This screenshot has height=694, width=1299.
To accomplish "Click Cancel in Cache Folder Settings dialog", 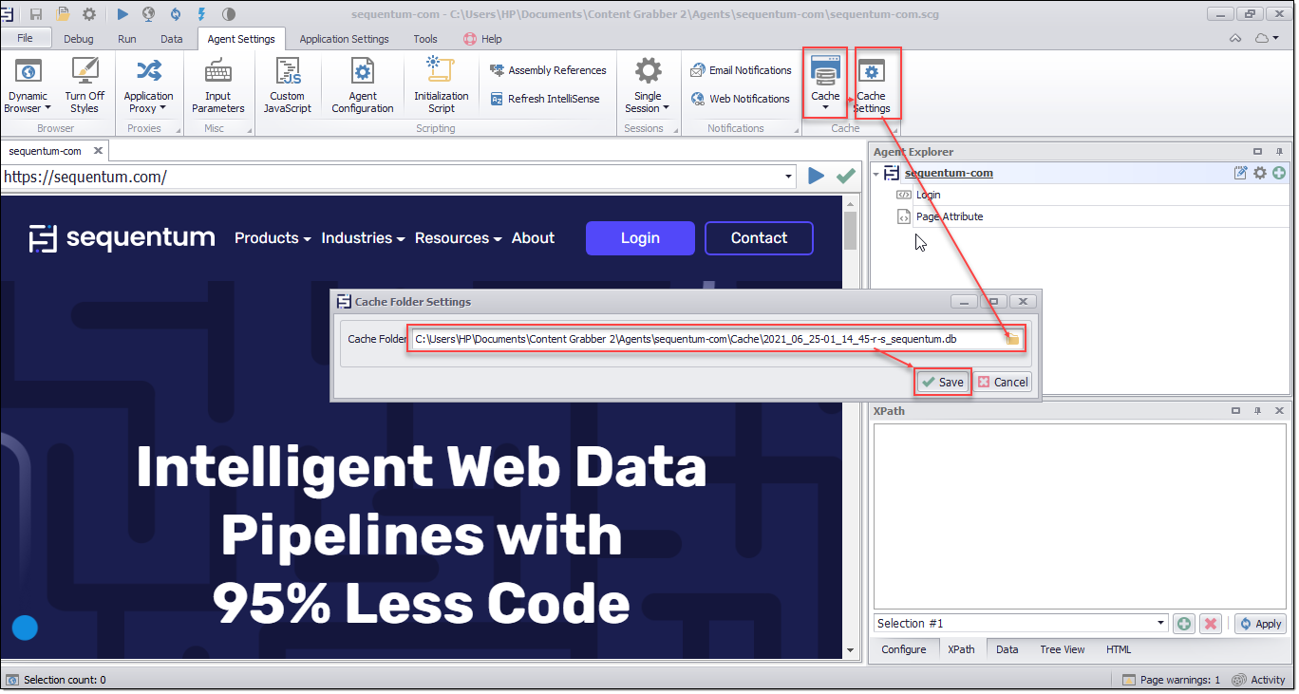I will [1004, 382].
